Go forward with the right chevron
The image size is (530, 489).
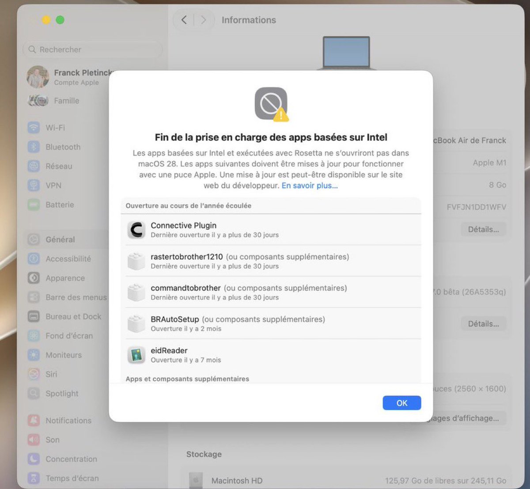(203, 20)
